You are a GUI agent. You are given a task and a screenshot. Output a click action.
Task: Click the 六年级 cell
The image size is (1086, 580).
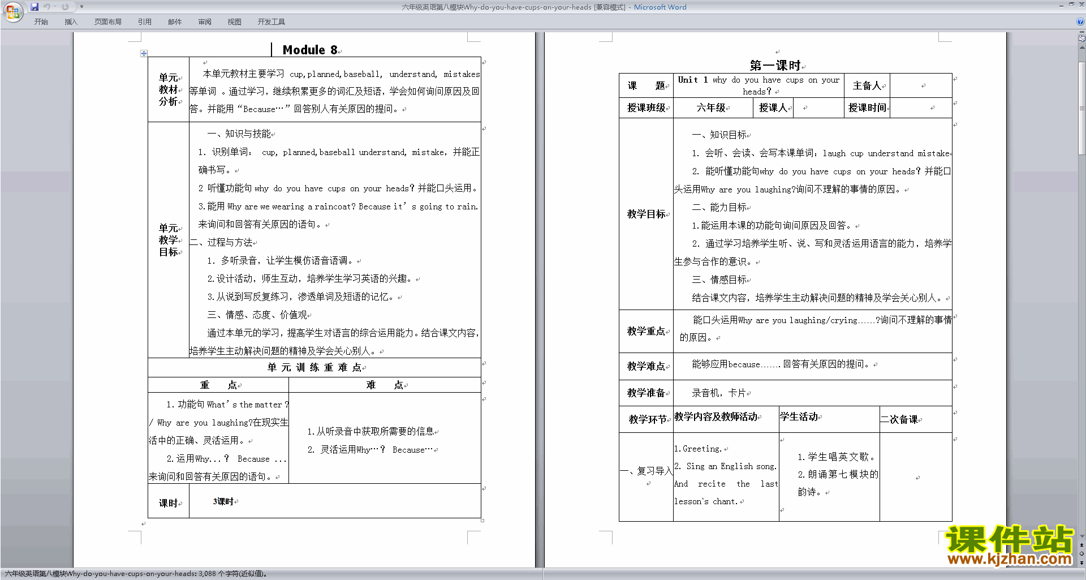tap(713, 108)
